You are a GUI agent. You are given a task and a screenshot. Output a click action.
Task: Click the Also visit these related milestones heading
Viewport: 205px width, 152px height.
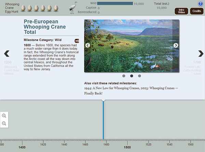coord(111,83)
